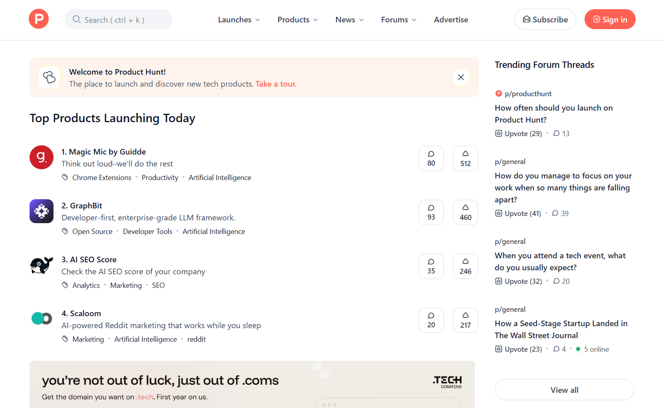Open comments for AI SEO Score
Viewport: 664px width, 408px height.
pyautogui.click(x=431, y=266)
